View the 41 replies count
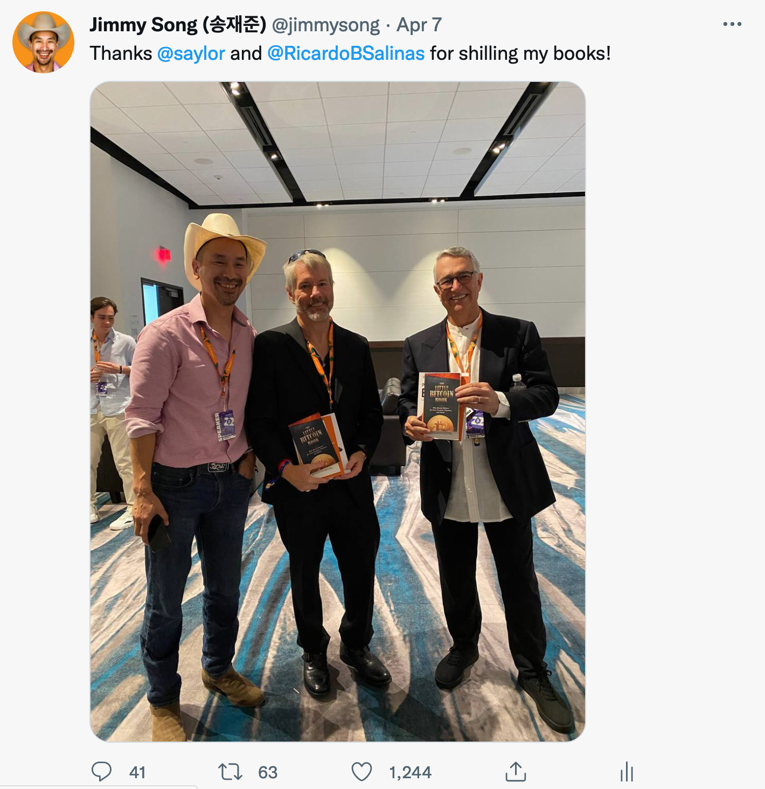This screenshot has height=789, width=765. pyautogui.click(x=137, y=772)
